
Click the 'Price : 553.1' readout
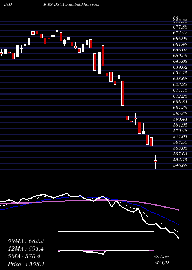(x=26, y=264)
